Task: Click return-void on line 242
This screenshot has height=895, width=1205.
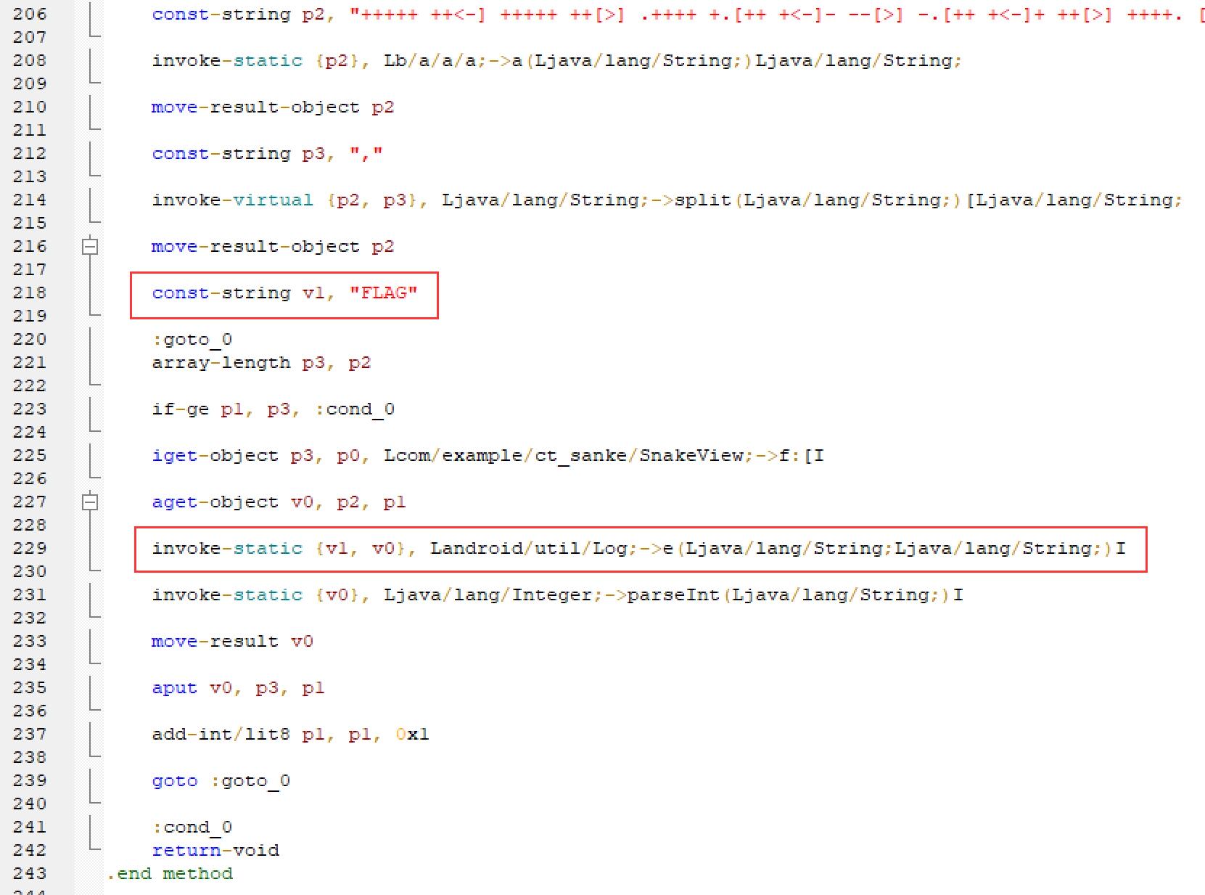Action: pos(215,851)
